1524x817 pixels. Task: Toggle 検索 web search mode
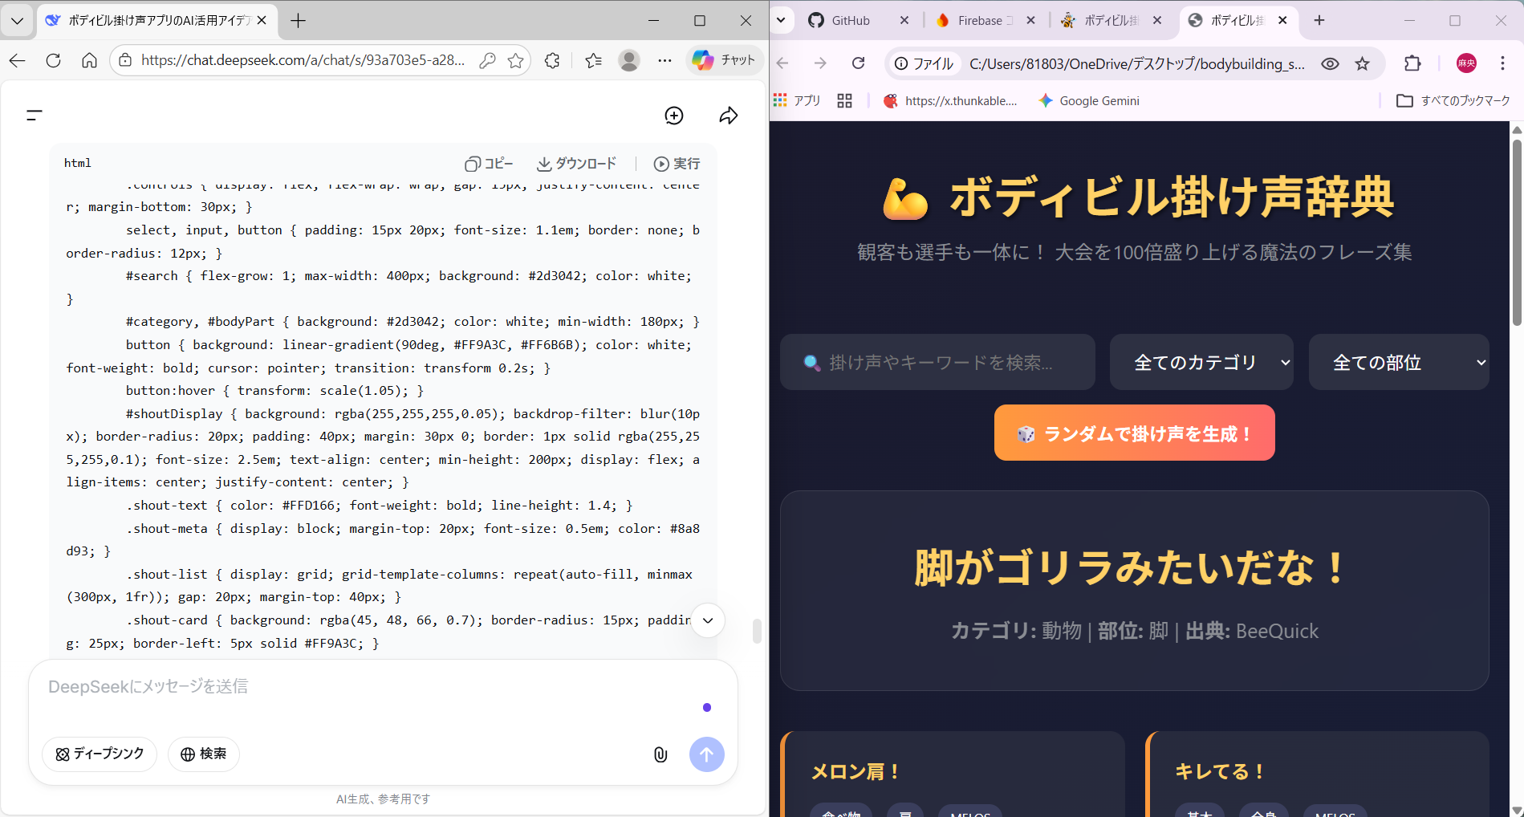tap(204, 754)
